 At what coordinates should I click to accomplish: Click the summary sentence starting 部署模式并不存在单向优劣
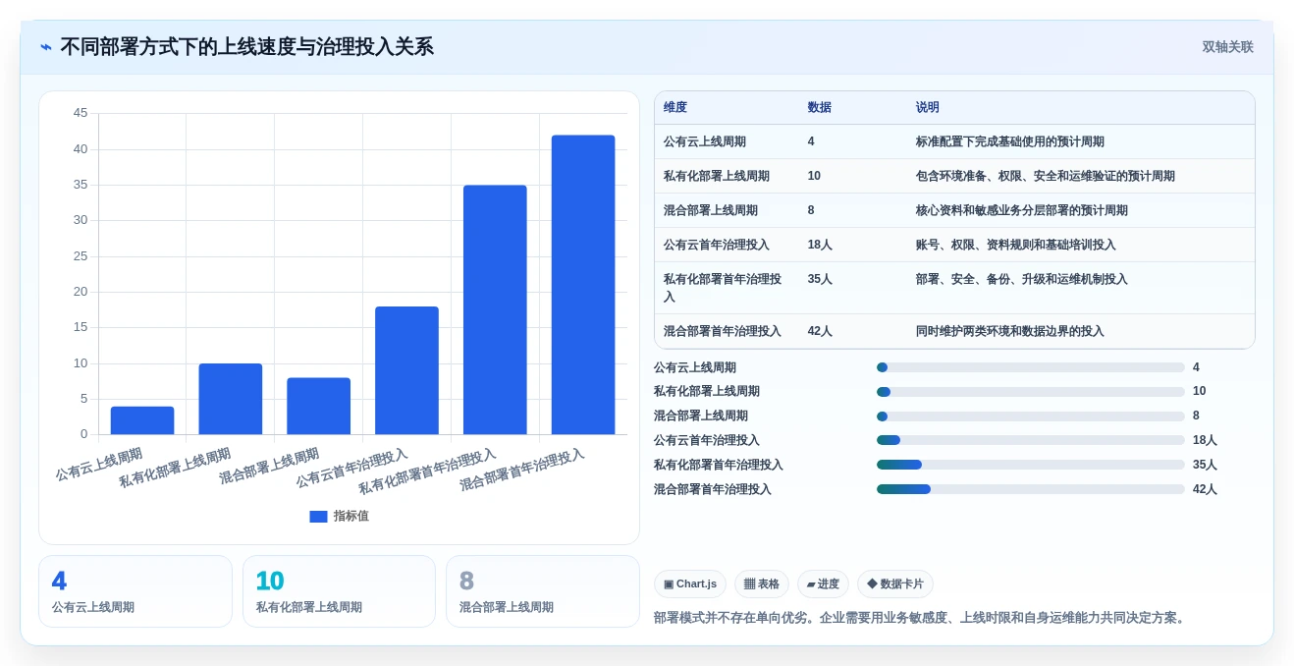922,618
